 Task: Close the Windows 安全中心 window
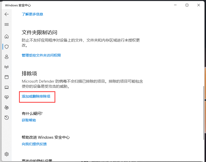(198, 5)
